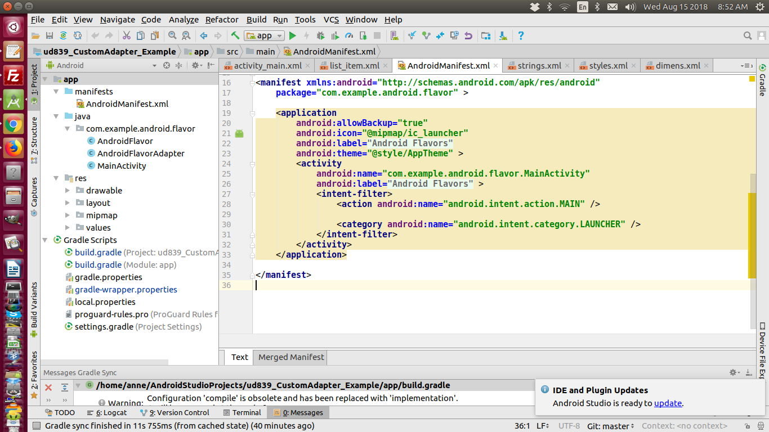Click the green hammer Make Project icon
The height and width of the screenshot is (432, 769).
coord(235,35)
